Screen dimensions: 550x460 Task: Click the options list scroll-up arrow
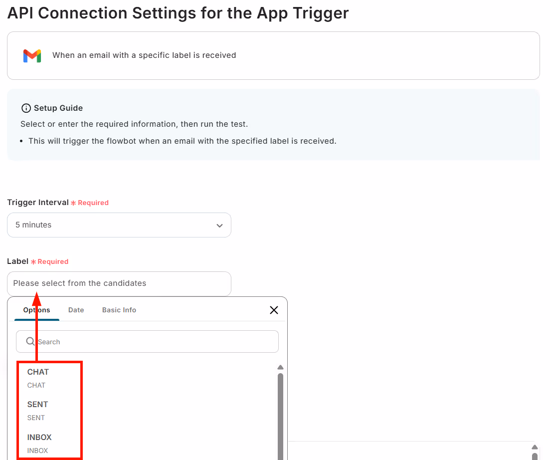tap(280, 367)
